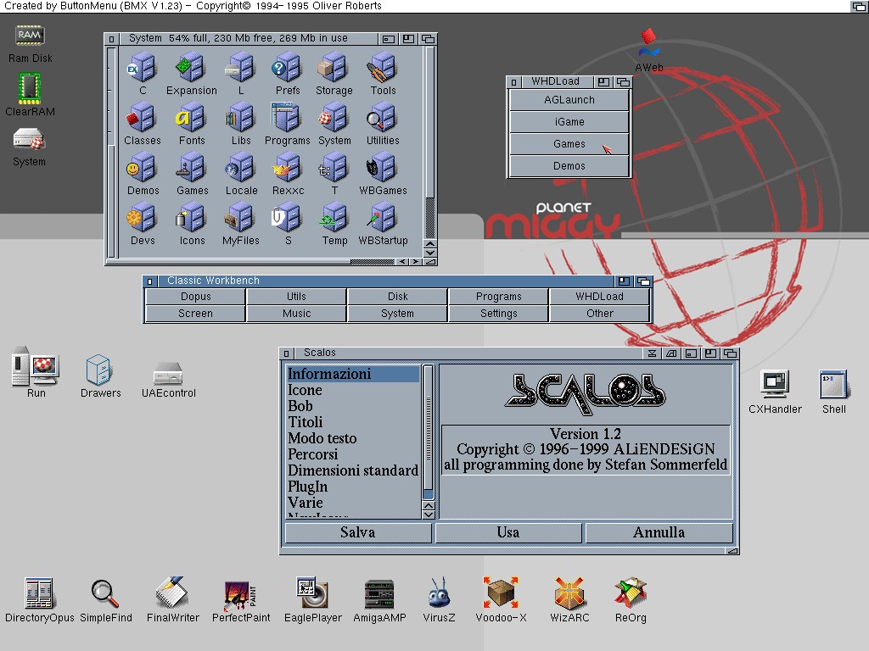Open the System disk icon on desktop

(29, 140)
